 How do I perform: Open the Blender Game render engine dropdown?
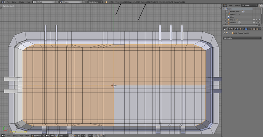95,2
